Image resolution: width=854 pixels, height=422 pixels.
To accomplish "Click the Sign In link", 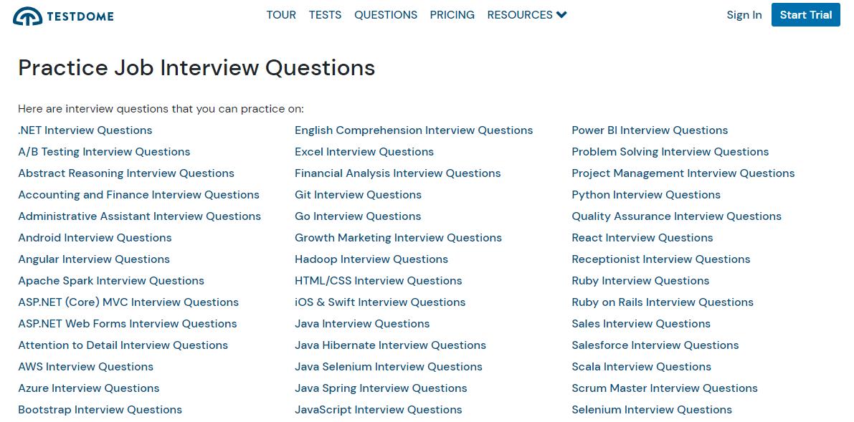I will pos(744,15).
